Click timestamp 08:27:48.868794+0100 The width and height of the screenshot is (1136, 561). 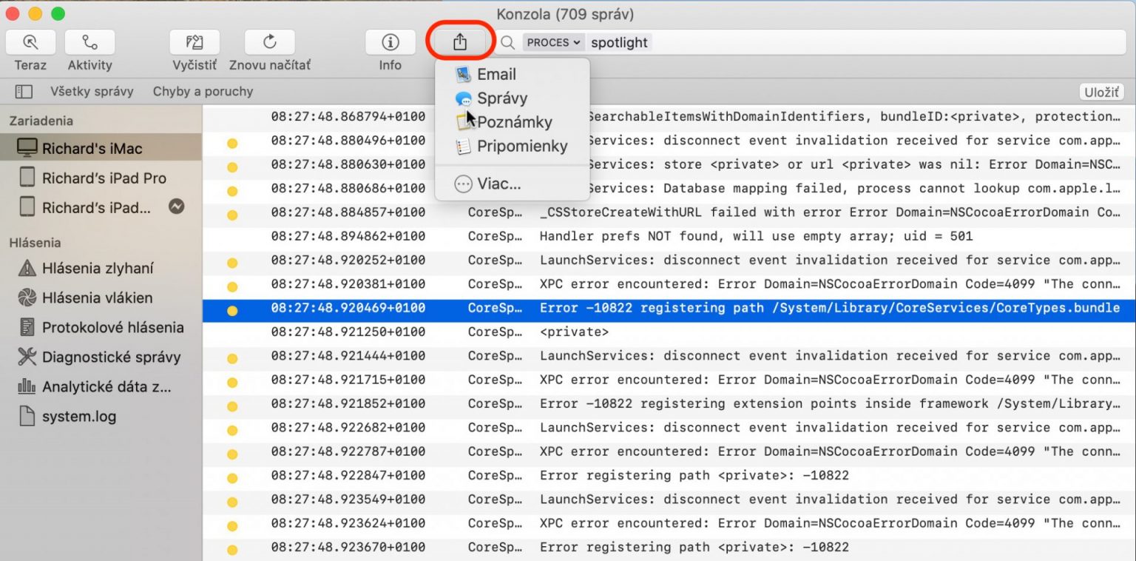(348, 116)
